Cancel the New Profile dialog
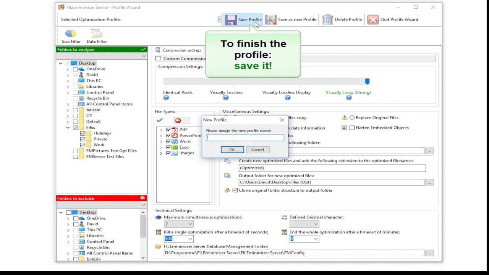The image size is (489, 275). (257, 150)
